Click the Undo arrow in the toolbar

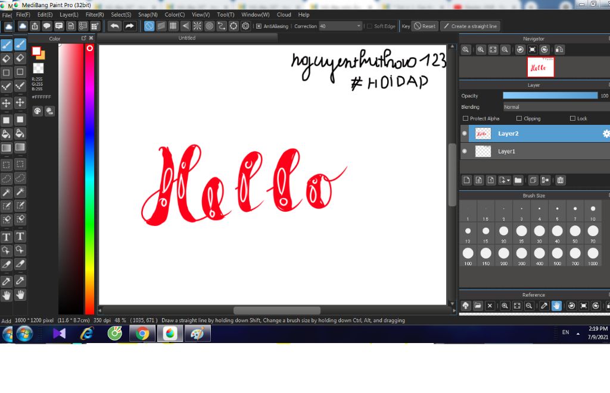[114, 26]
